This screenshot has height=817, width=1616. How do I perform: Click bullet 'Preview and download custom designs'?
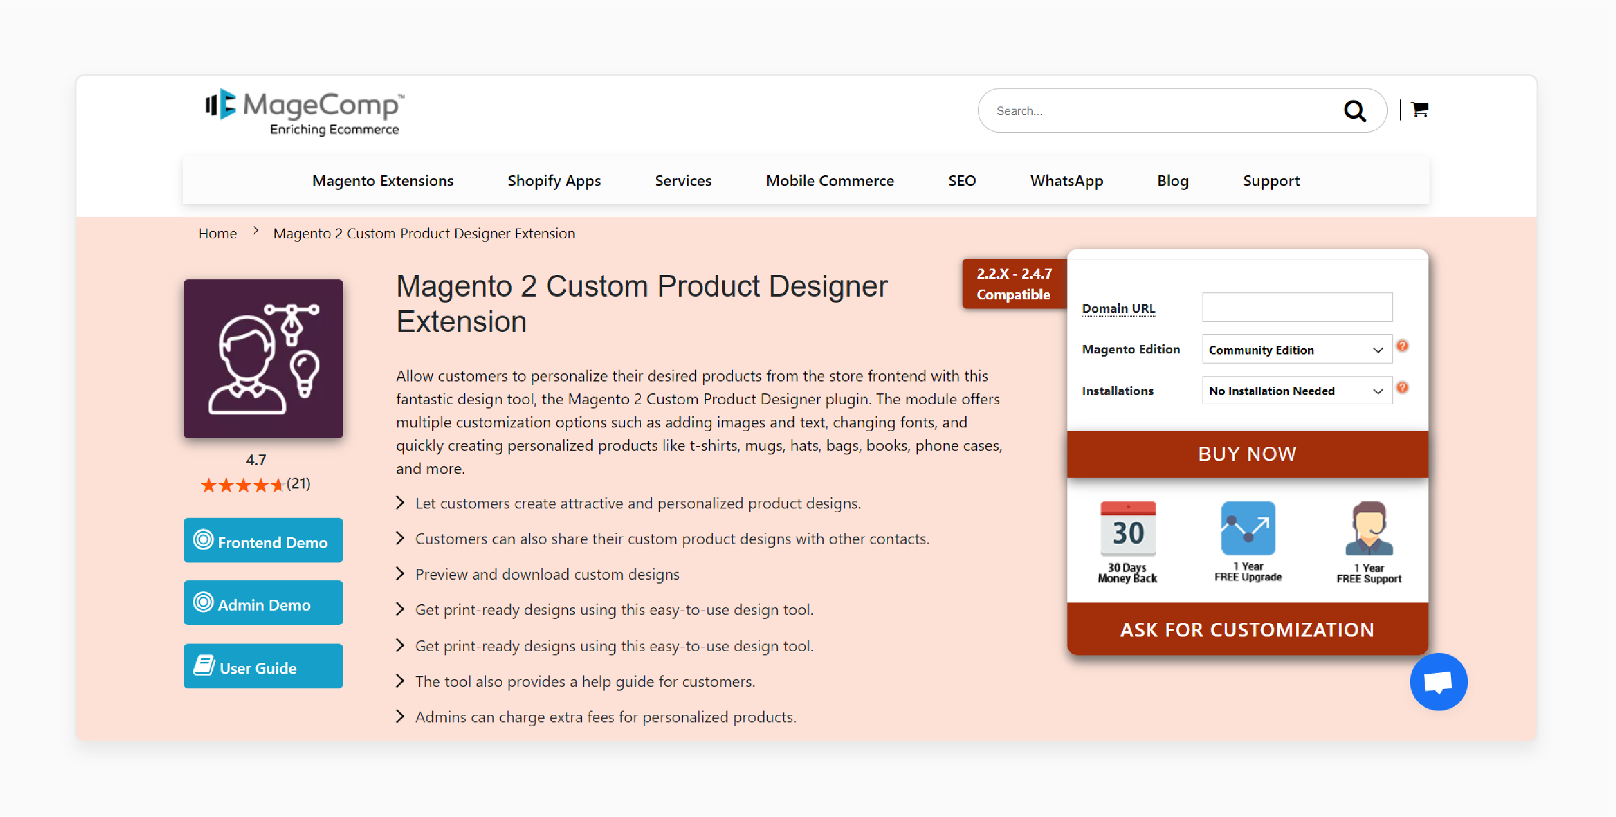(547, 574)
